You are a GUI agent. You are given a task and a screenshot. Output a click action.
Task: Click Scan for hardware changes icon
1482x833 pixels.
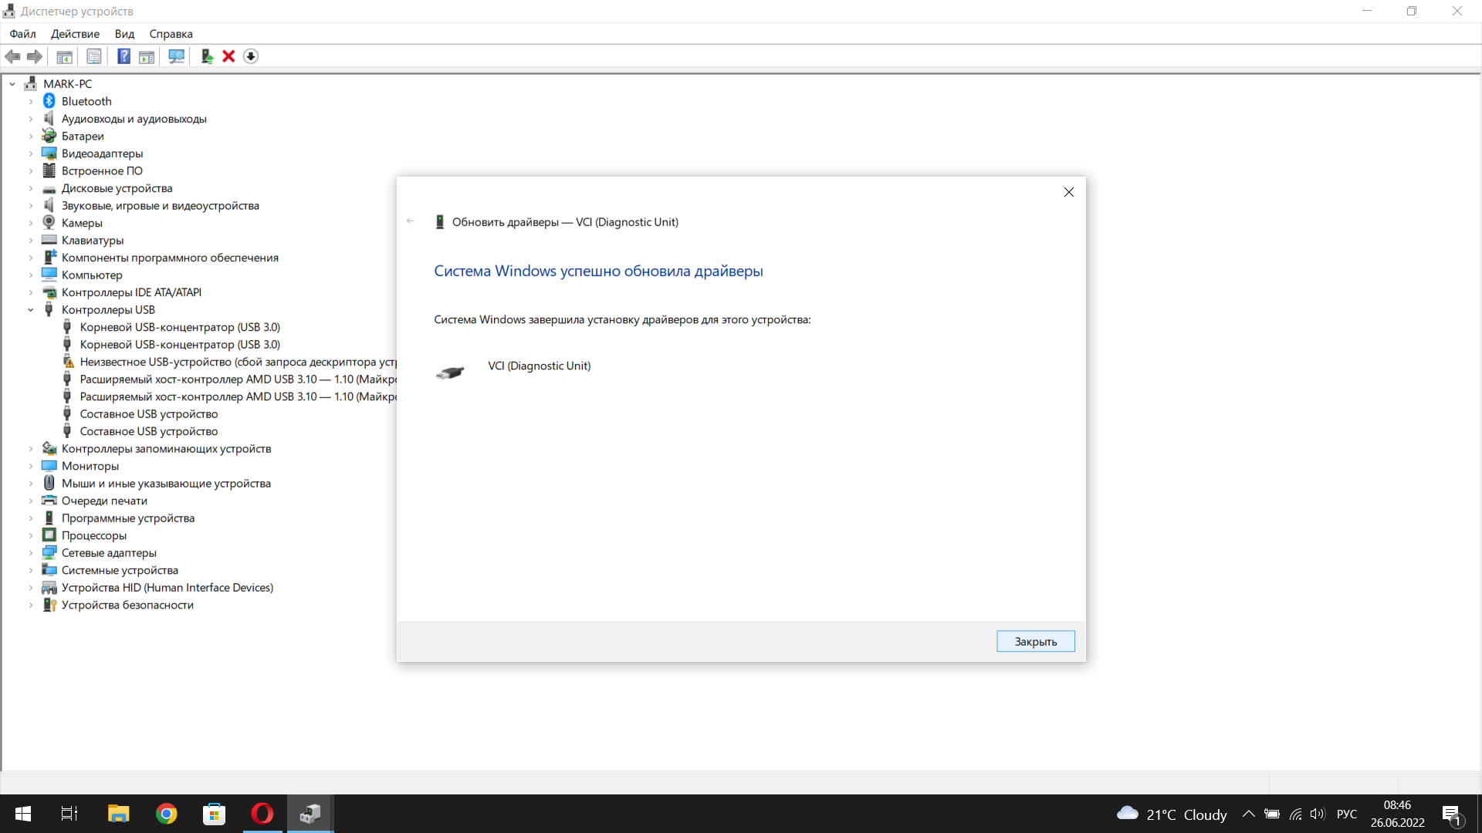tap(176, 56)
